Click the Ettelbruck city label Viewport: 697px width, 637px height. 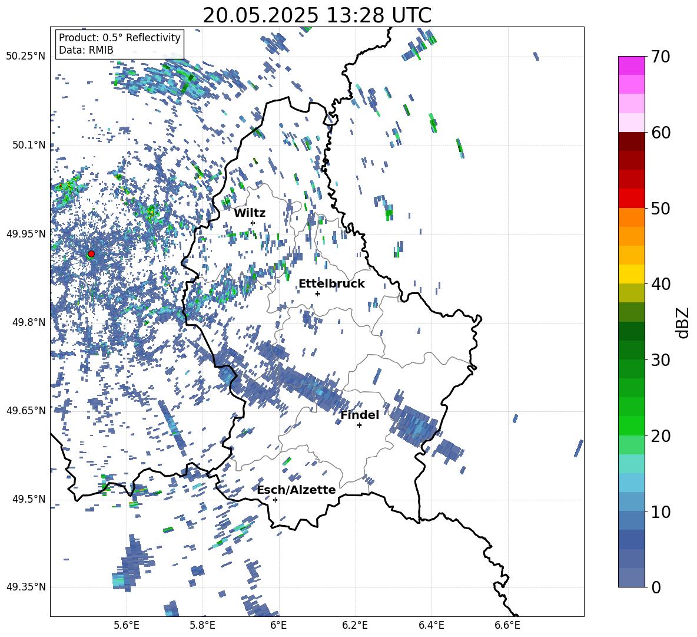[x=331, y=284]
